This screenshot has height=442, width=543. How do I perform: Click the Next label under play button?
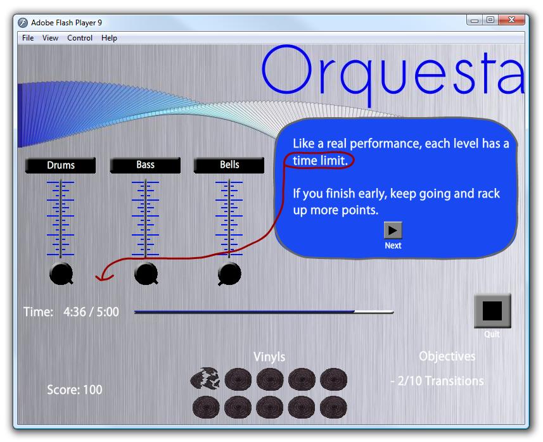tap(393, 246)
